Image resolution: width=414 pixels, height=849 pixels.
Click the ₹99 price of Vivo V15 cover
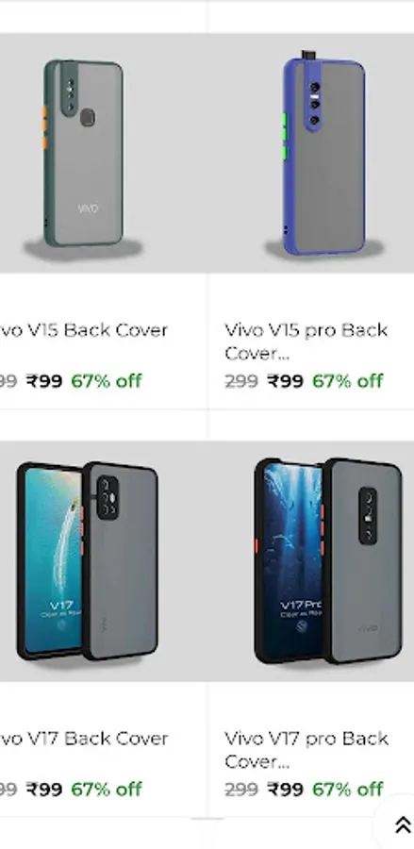point(44,381)
